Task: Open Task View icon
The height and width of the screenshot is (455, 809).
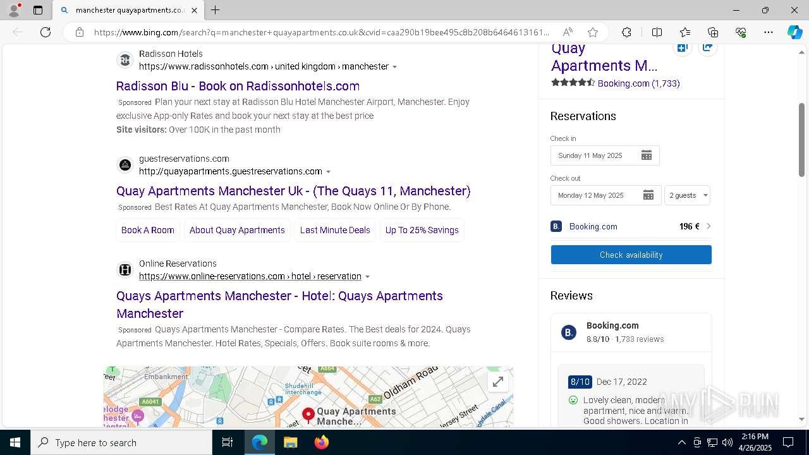Action: click(x=228, y=442)
